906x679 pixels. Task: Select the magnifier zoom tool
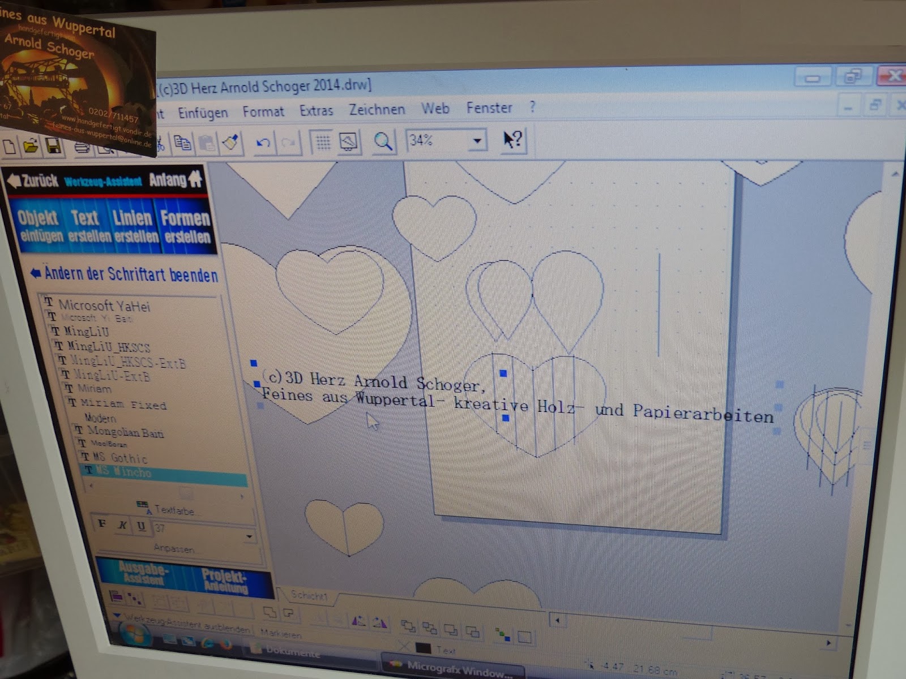point(383,141)
